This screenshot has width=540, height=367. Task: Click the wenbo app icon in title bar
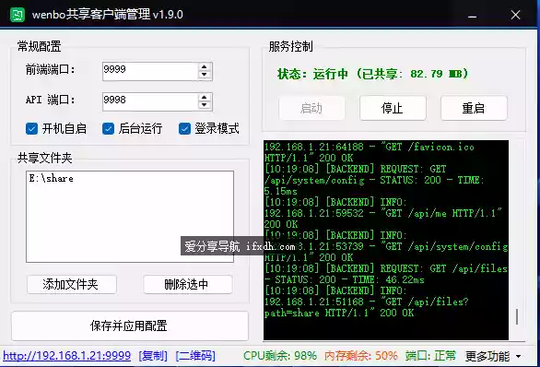pos(18,15)
